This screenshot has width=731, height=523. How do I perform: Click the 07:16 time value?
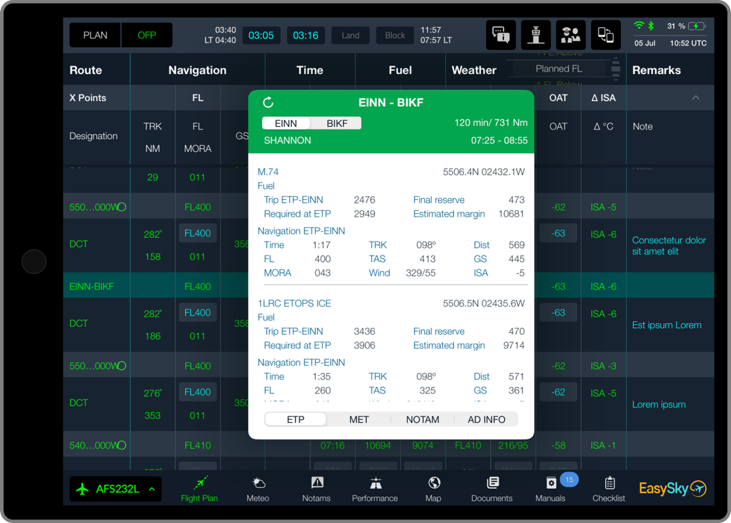coord(333,445)
